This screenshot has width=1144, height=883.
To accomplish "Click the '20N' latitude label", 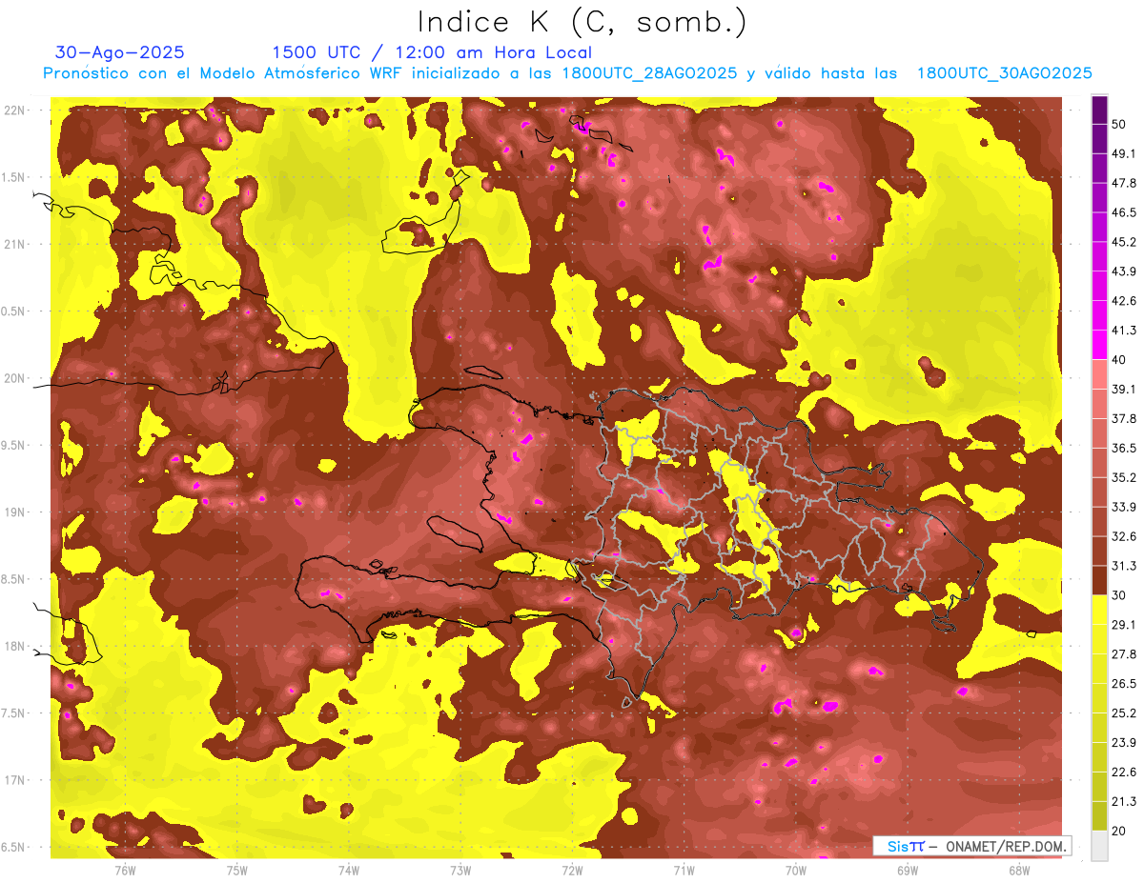I will [x=14, y=378].
